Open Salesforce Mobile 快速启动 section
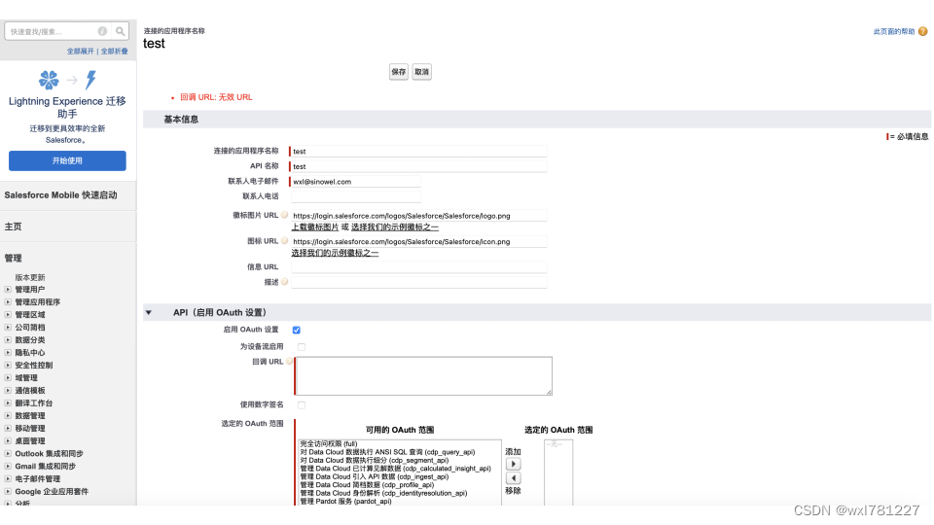The height and width of the screenshot is (525, 934). (60, 195)
